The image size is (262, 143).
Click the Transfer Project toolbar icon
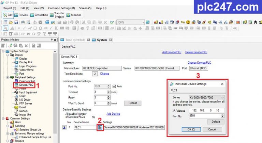click(52, 15)
